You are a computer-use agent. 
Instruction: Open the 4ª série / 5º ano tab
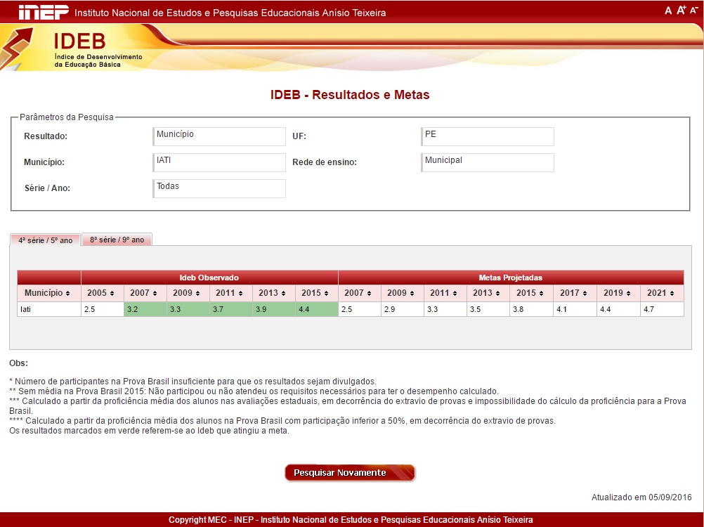(x=46, y=240)
